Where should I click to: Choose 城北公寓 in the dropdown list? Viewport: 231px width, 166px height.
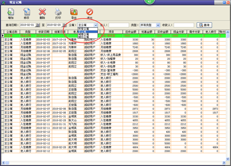coord(88,37)
